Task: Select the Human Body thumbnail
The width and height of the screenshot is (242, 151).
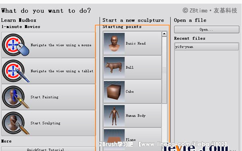Action: point(114,116)
